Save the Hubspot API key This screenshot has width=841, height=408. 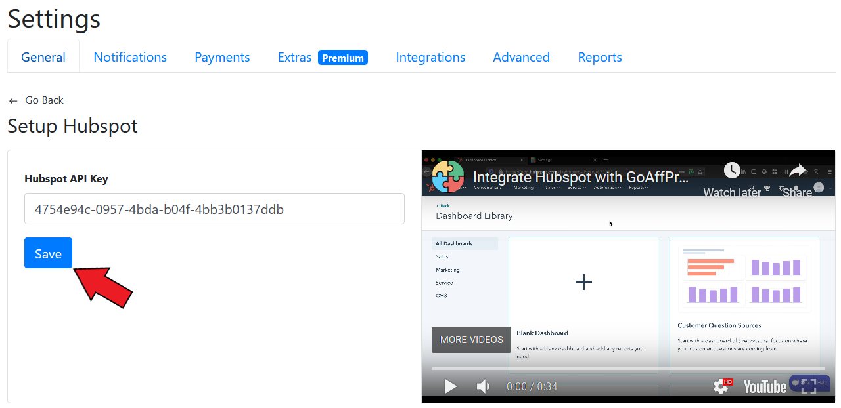click(48, 253)
